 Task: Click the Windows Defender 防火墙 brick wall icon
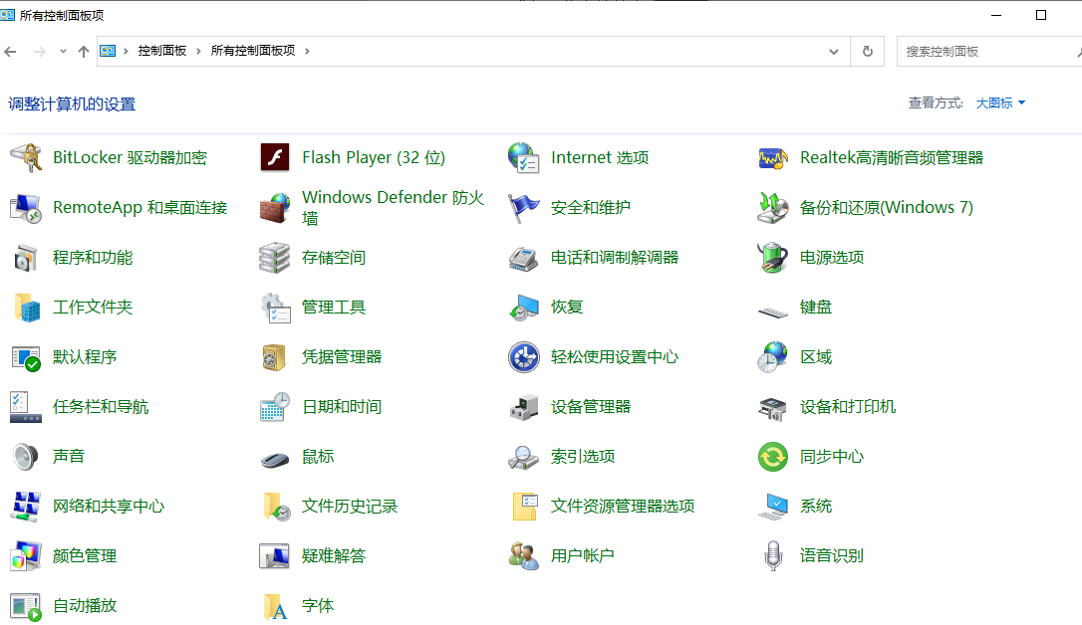[x=275, y=208]
